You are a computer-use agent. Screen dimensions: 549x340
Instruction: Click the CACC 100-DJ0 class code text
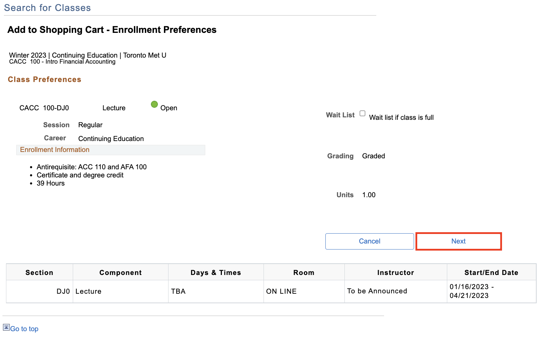click(44, 108)
